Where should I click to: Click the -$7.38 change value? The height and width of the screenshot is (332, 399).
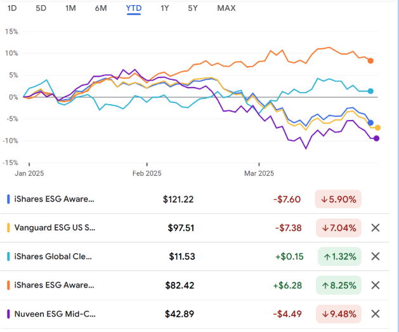(x=289, y=228)
